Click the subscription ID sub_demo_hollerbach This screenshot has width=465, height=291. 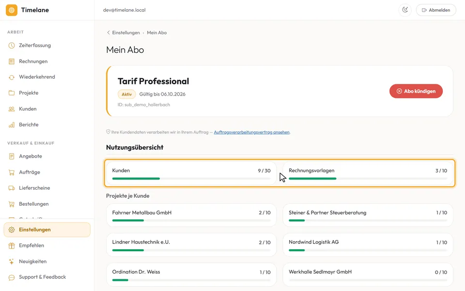click(x=144, y=105)
